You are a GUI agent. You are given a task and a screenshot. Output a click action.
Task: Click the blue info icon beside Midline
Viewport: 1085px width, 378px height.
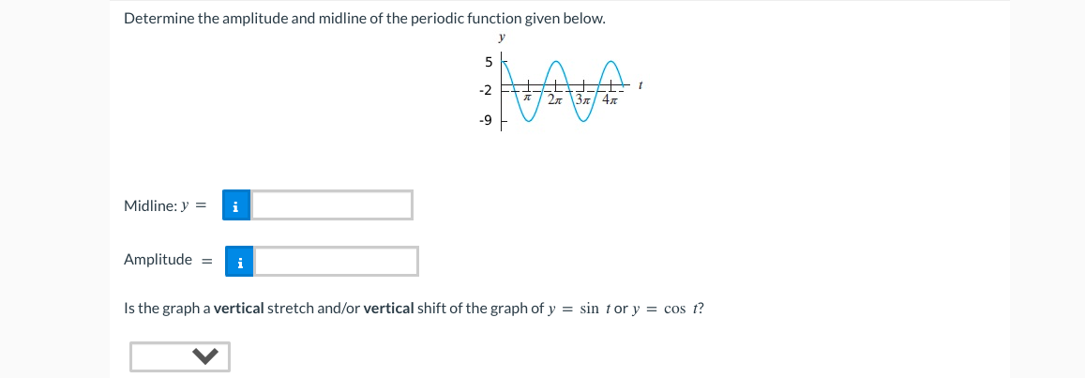[236, 205]
